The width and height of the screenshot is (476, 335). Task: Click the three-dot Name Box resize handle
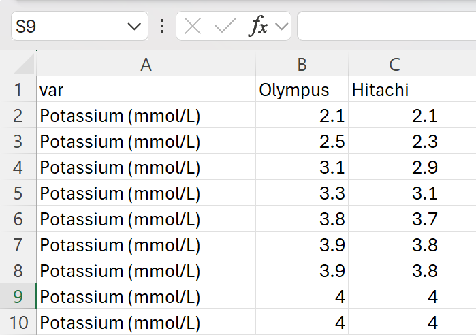point(162,27)
